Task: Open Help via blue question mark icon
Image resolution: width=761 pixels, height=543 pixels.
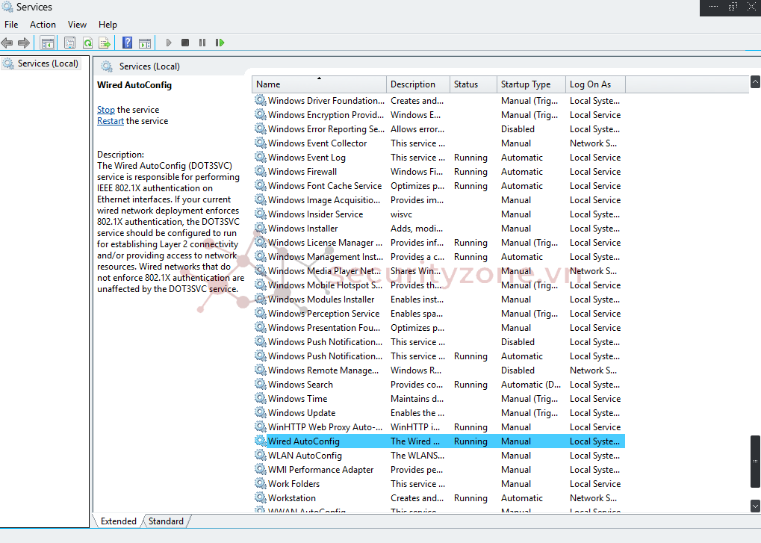Action: point(128,43)
